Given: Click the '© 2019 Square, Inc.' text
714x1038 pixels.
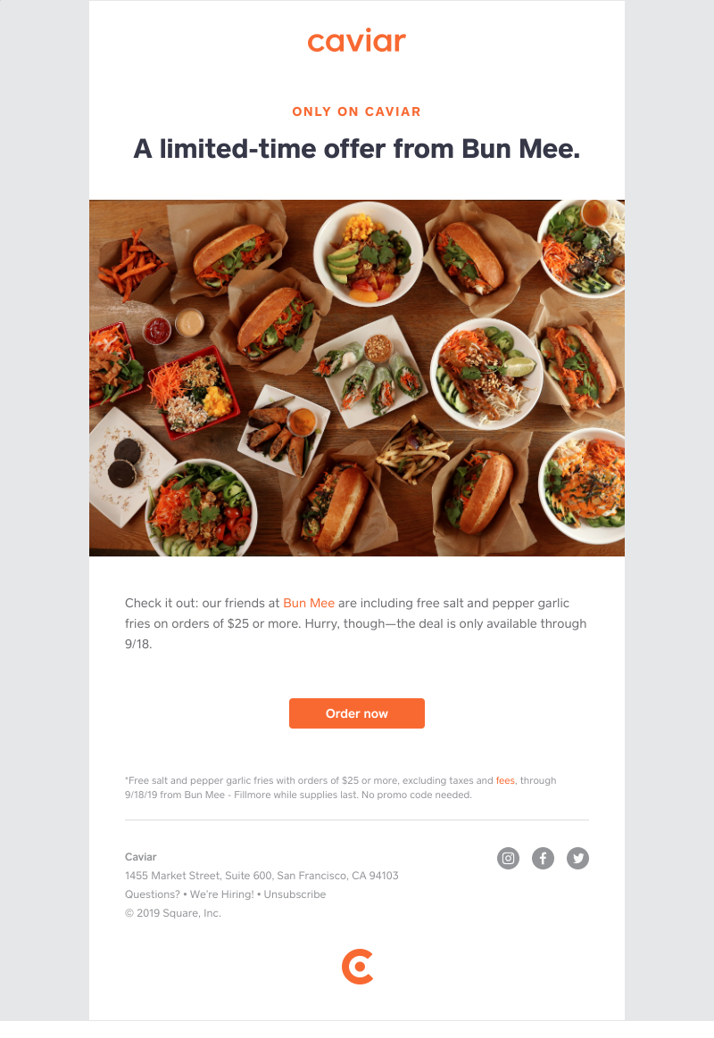Looking at the screenshot, I should [173, 913].
